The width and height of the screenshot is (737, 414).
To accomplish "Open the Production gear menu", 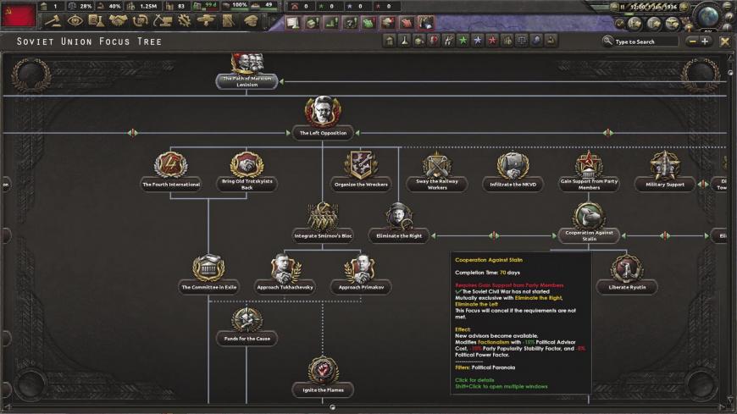I will pos(185,21).
